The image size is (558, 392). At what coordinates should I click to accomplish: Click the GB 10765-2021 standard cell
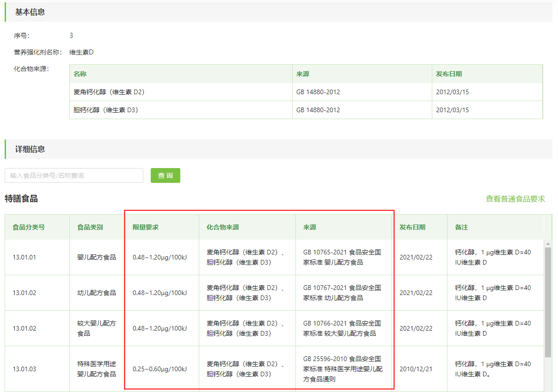344,258
